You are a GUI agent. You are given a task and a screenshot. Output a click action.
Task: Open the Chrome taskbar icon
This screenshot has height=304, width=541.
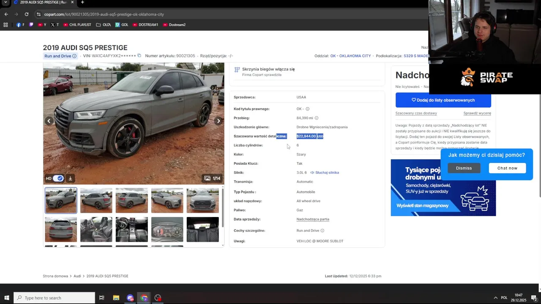point(144,298)
